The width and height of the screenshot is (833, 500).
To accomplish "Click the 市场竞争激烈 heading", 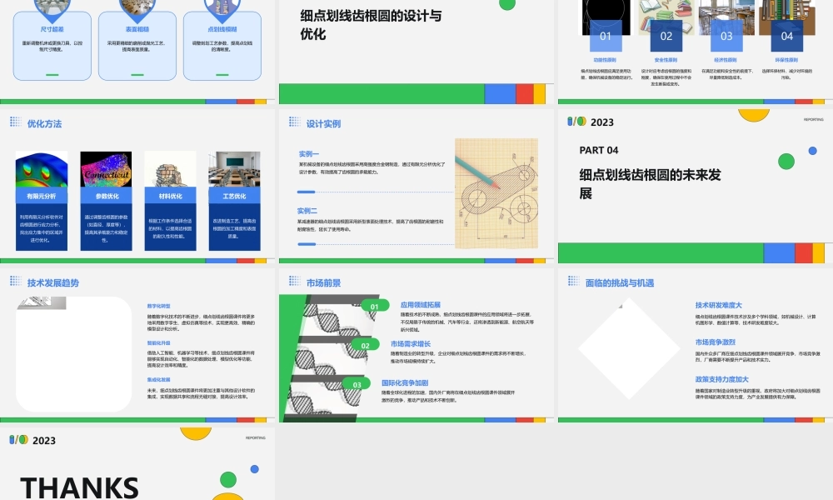I will pos(716,342).
